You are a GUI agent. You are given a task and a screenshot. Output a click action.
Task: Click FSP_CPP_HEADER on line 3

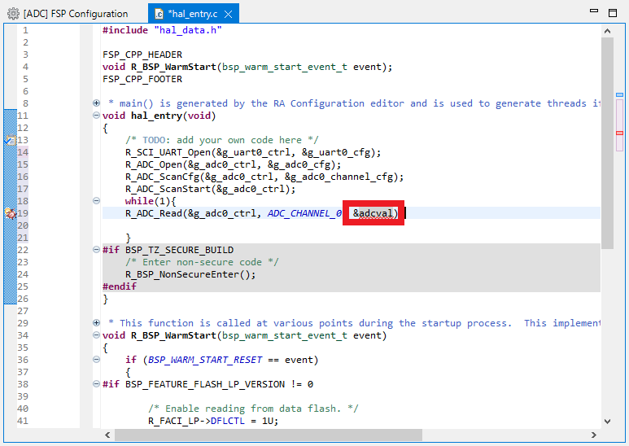coord(142,55)
